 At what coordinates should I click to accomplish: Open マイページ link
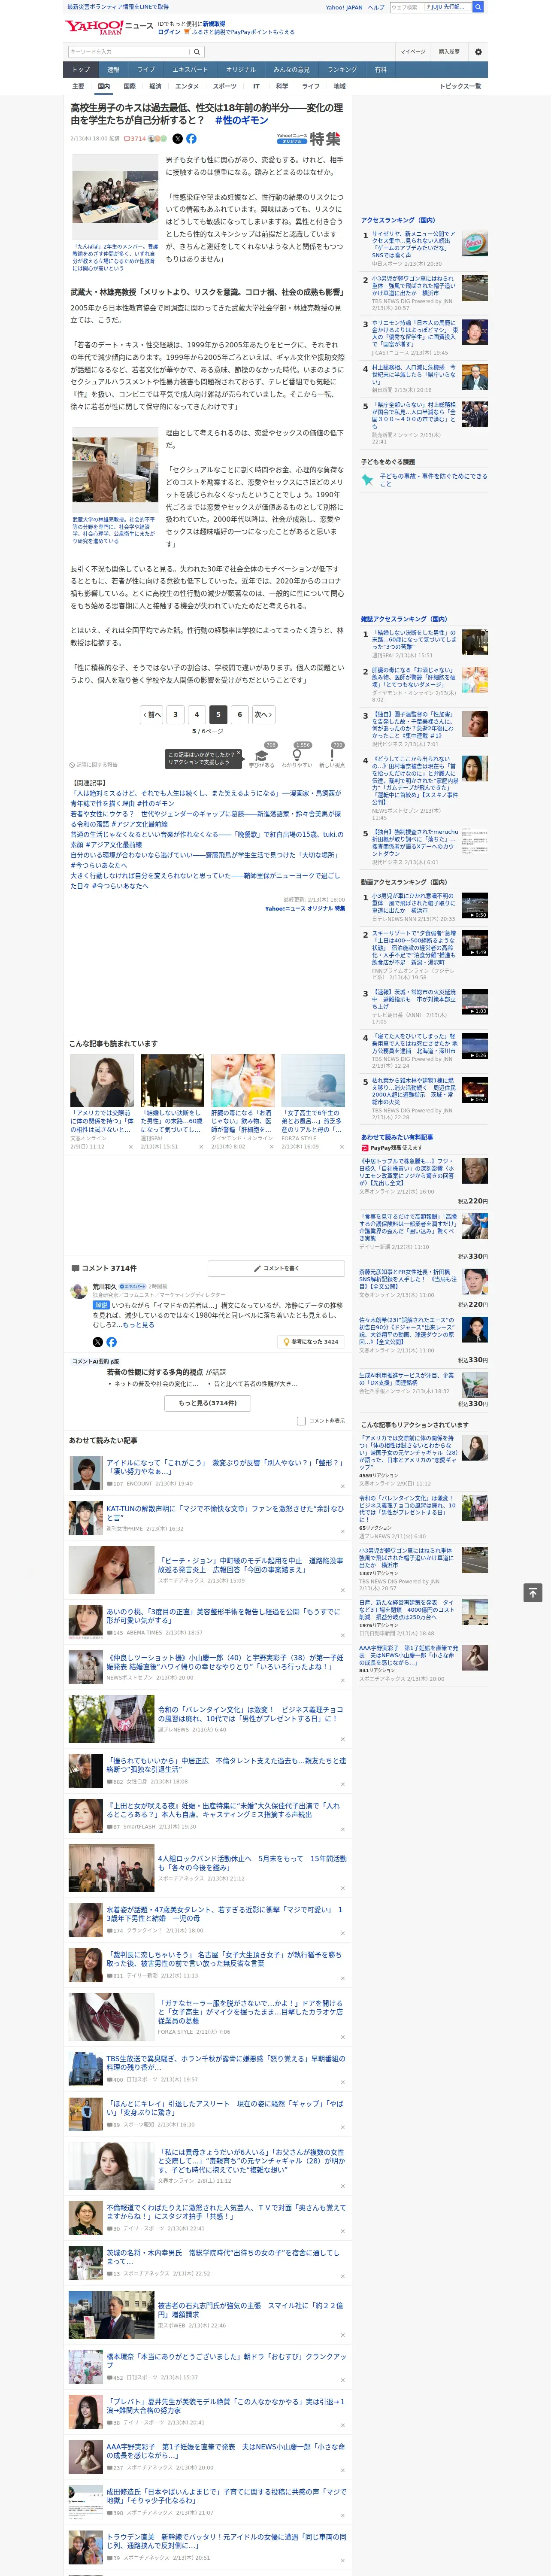tap(413, 51)
